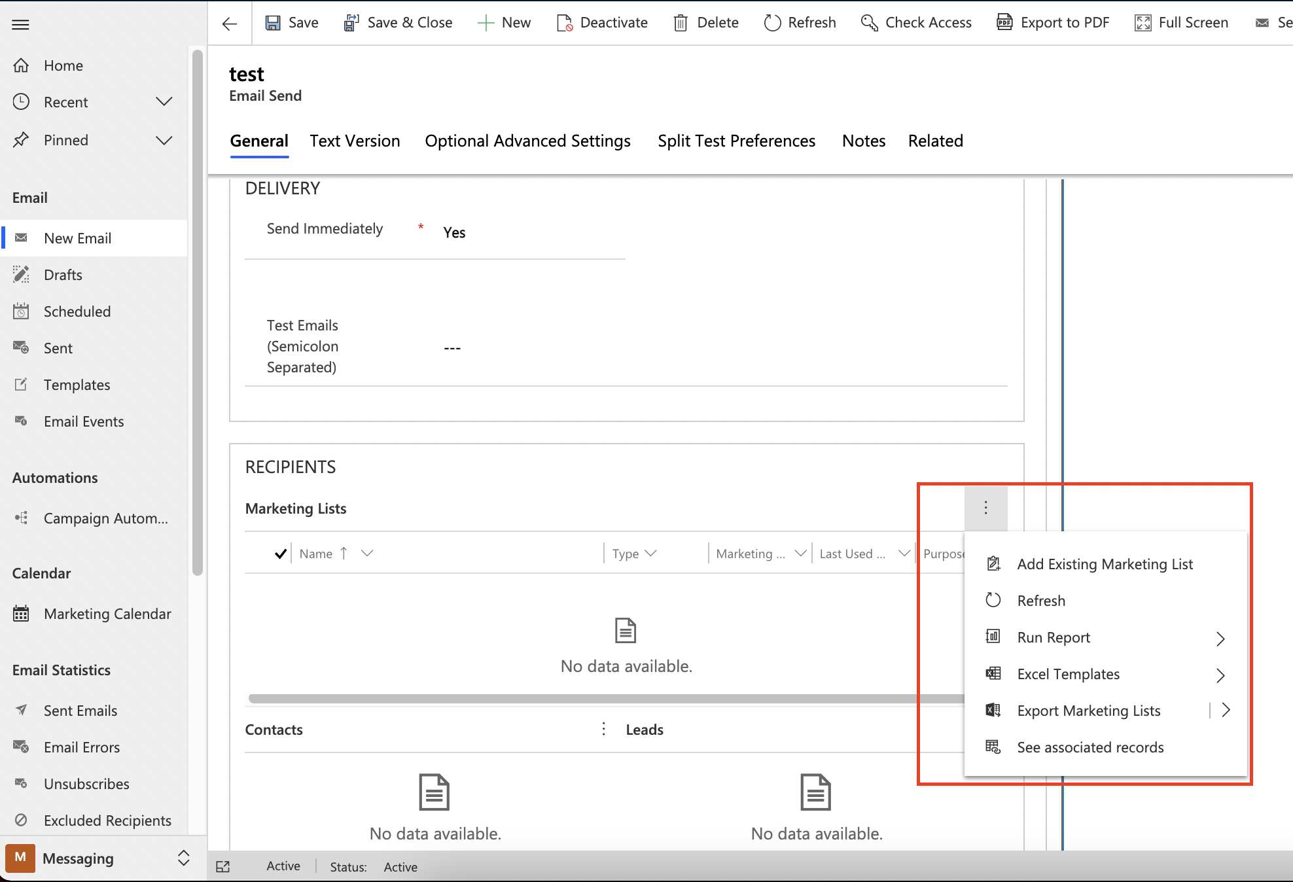Select the General tab

click(259, 141)
